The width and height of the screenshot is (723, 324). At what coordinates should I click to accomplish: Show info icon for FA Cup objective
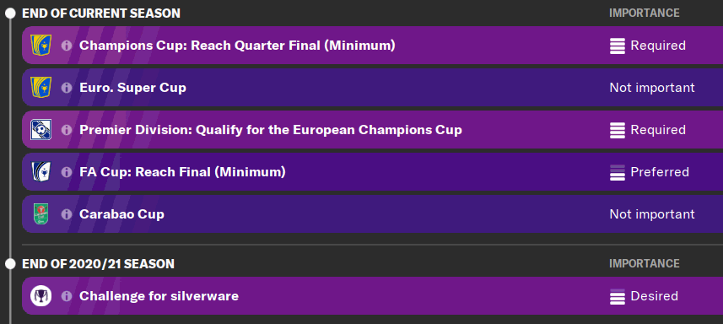click(67, 172)
